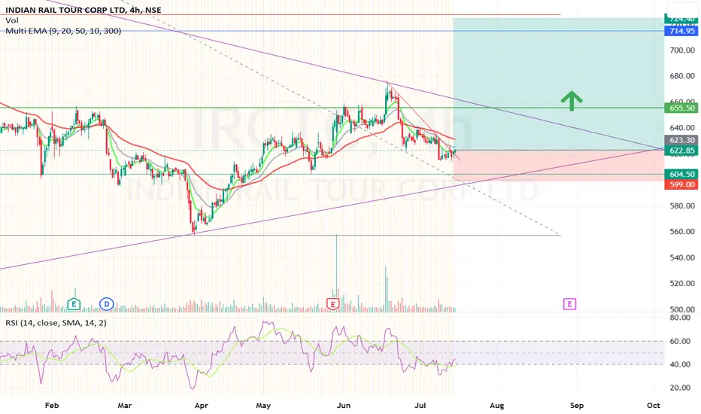Click the Feb label on time axis
701x414 pixels.
coord(52,406)
